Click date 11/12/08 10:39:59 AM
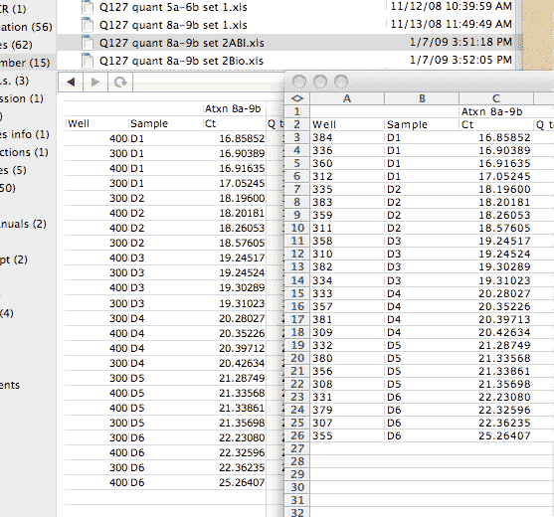554x517 pixels. click(452, 6)
